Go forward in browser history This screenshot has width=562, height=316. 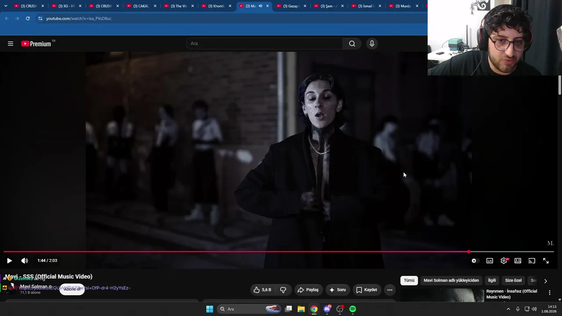[17, 18]
